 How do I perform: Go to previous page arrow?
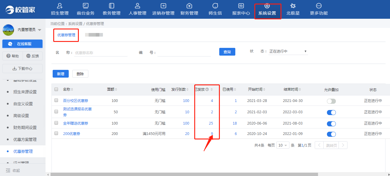pos(319,145)
